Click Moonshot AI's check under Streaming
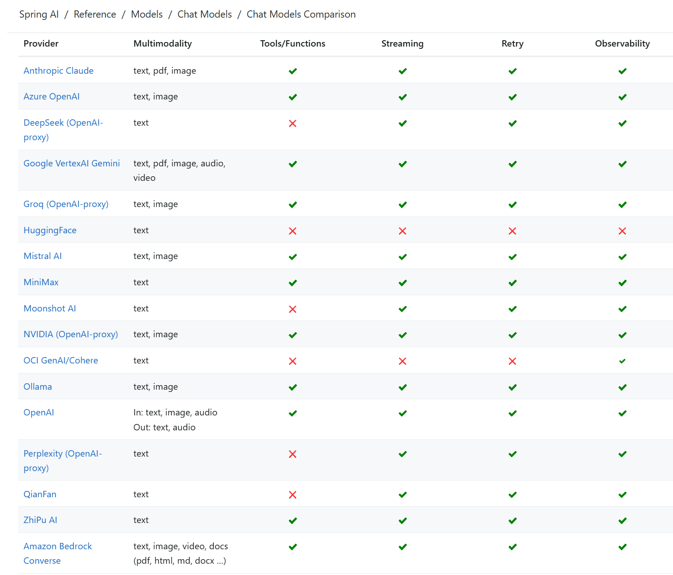This screenshot has width=673, height=575. point(403,309)
